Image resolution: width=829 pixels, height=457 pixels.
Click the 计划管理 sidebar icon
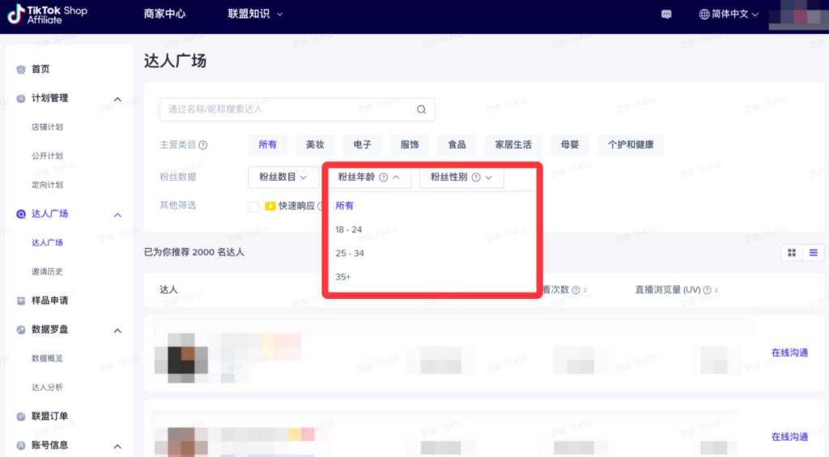pyautogui.click(x=20, y=98)
